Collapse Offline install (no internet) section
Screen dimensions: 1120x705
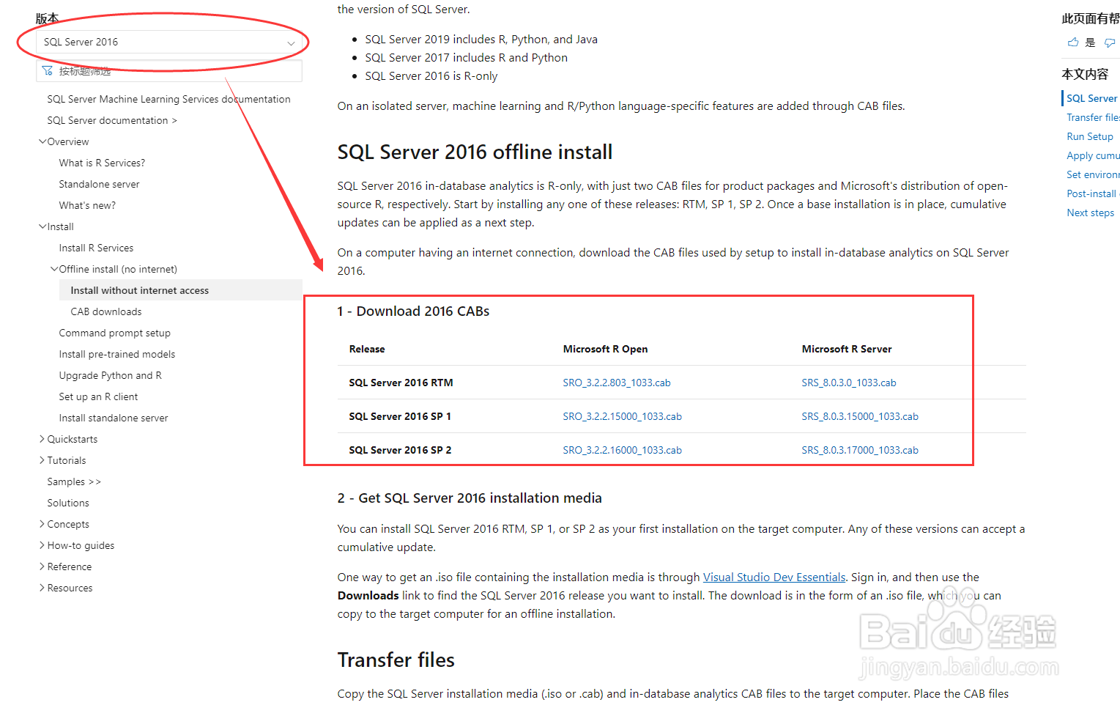(x=54, y=269)
